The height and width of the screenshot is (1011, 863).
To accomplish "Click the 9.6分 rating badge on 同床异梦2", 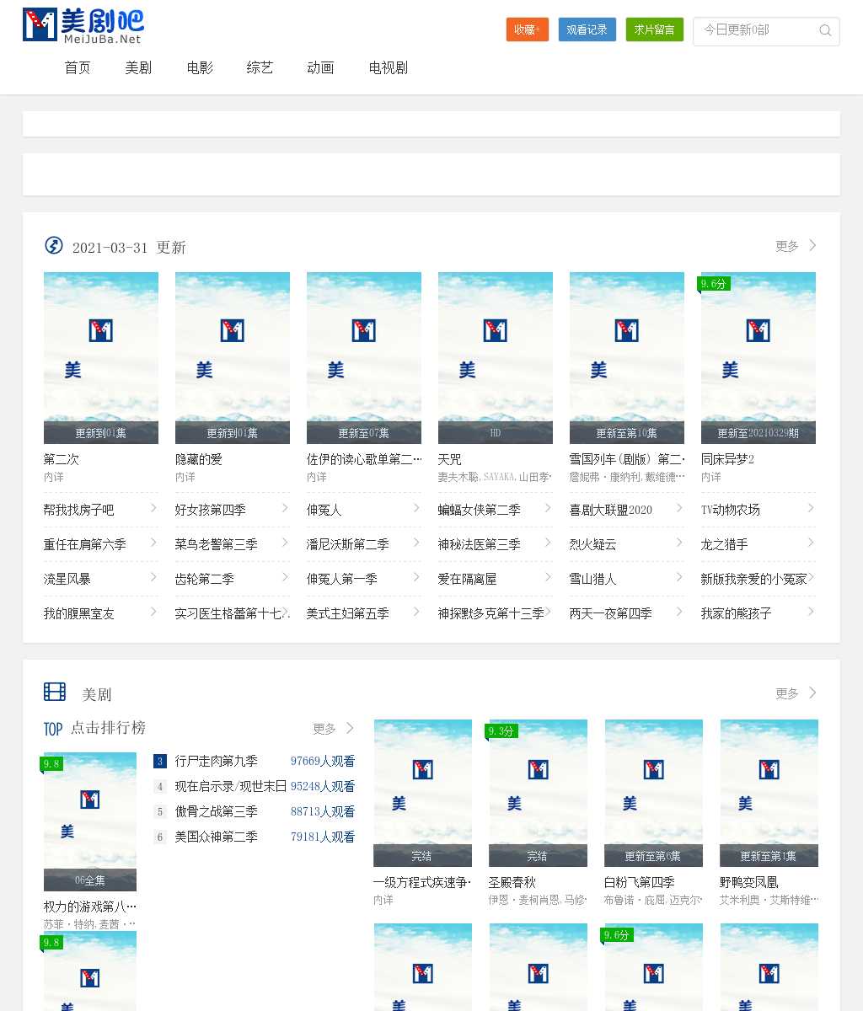I will tap(714, 284).
